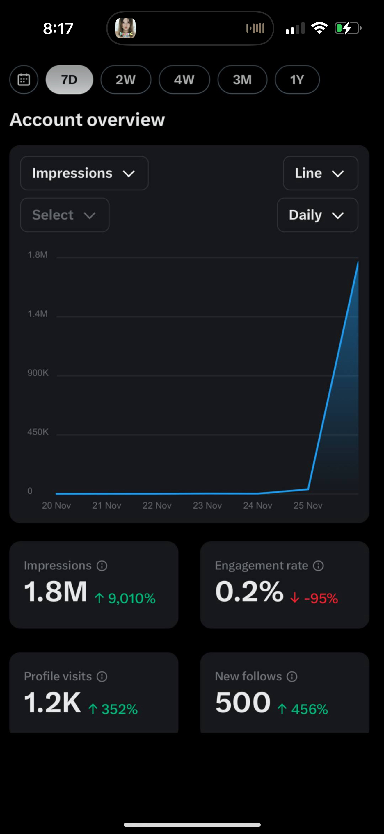Viewport: 384px width, 834px height.
Task: Switch to the 4W time range
Action: click(x=184, y=80)
